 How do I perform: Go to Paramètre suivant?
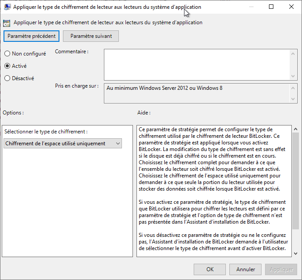91,36
